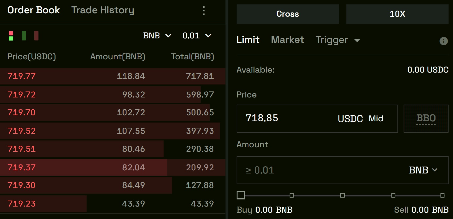453x219 pixels.
Task: Click the Amount(BNB) column header
Action: click(118, 57)
